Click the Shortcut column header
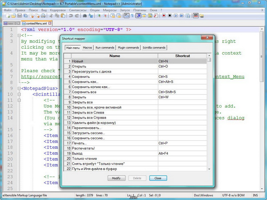This screenshot has height=200, width=267. (182, 56)
